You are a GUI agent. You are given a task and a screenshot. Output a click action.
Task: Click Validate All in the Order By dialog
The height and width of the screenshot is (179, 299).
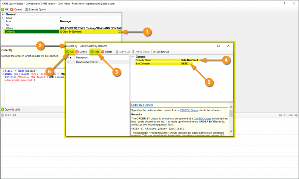pos(161,52)
